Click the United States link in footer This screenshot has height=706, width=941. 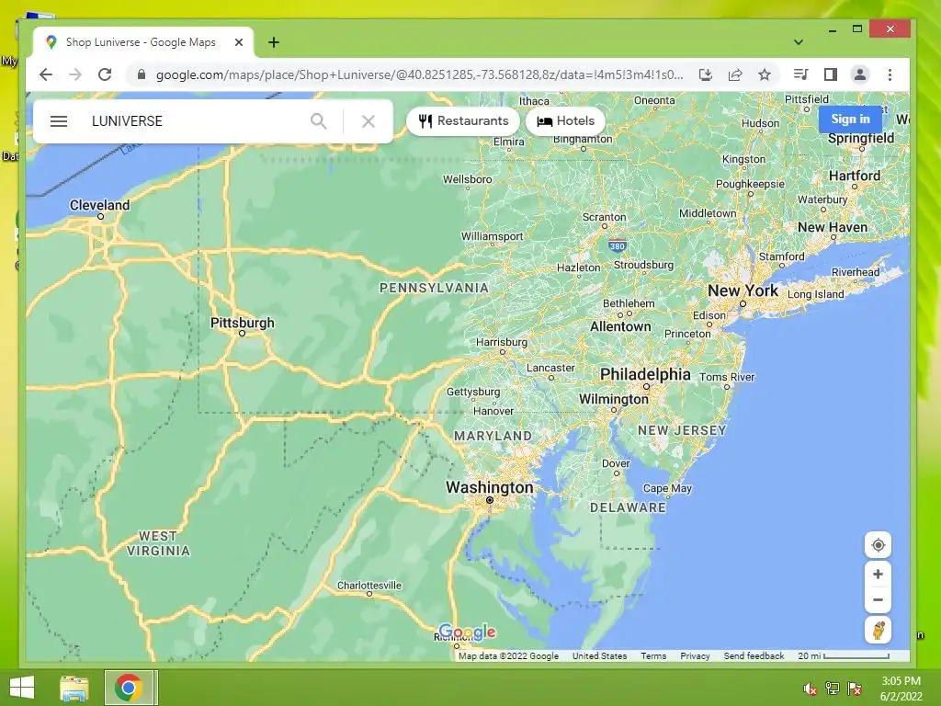(599, 656)
